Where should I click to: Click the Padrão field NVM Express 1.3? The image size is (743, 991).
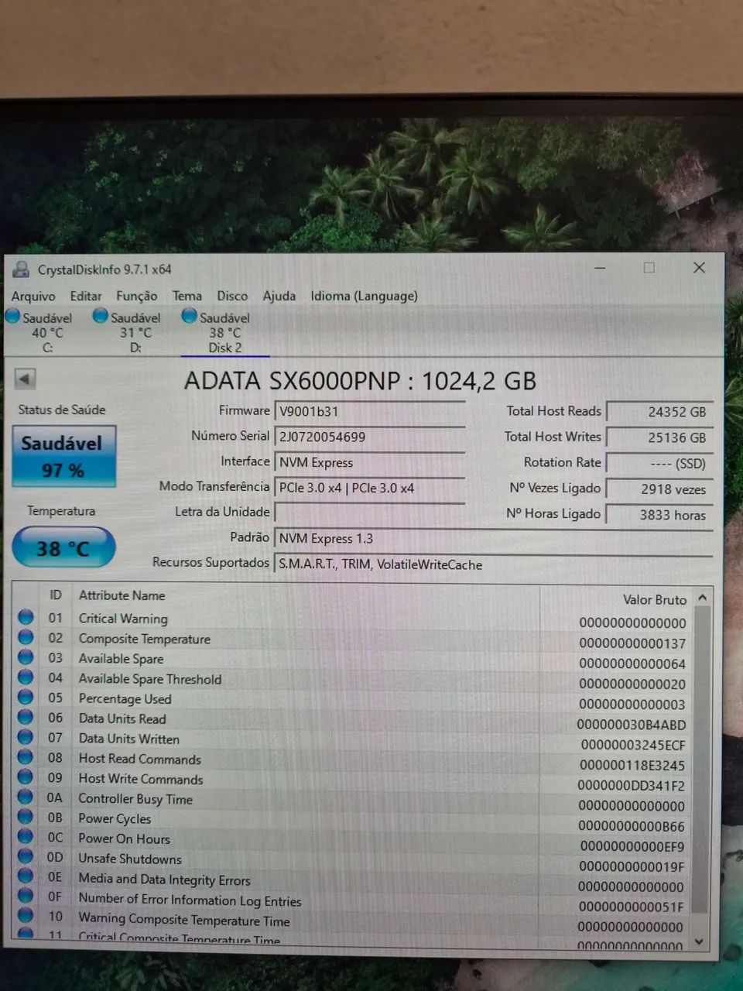[493, 538]
